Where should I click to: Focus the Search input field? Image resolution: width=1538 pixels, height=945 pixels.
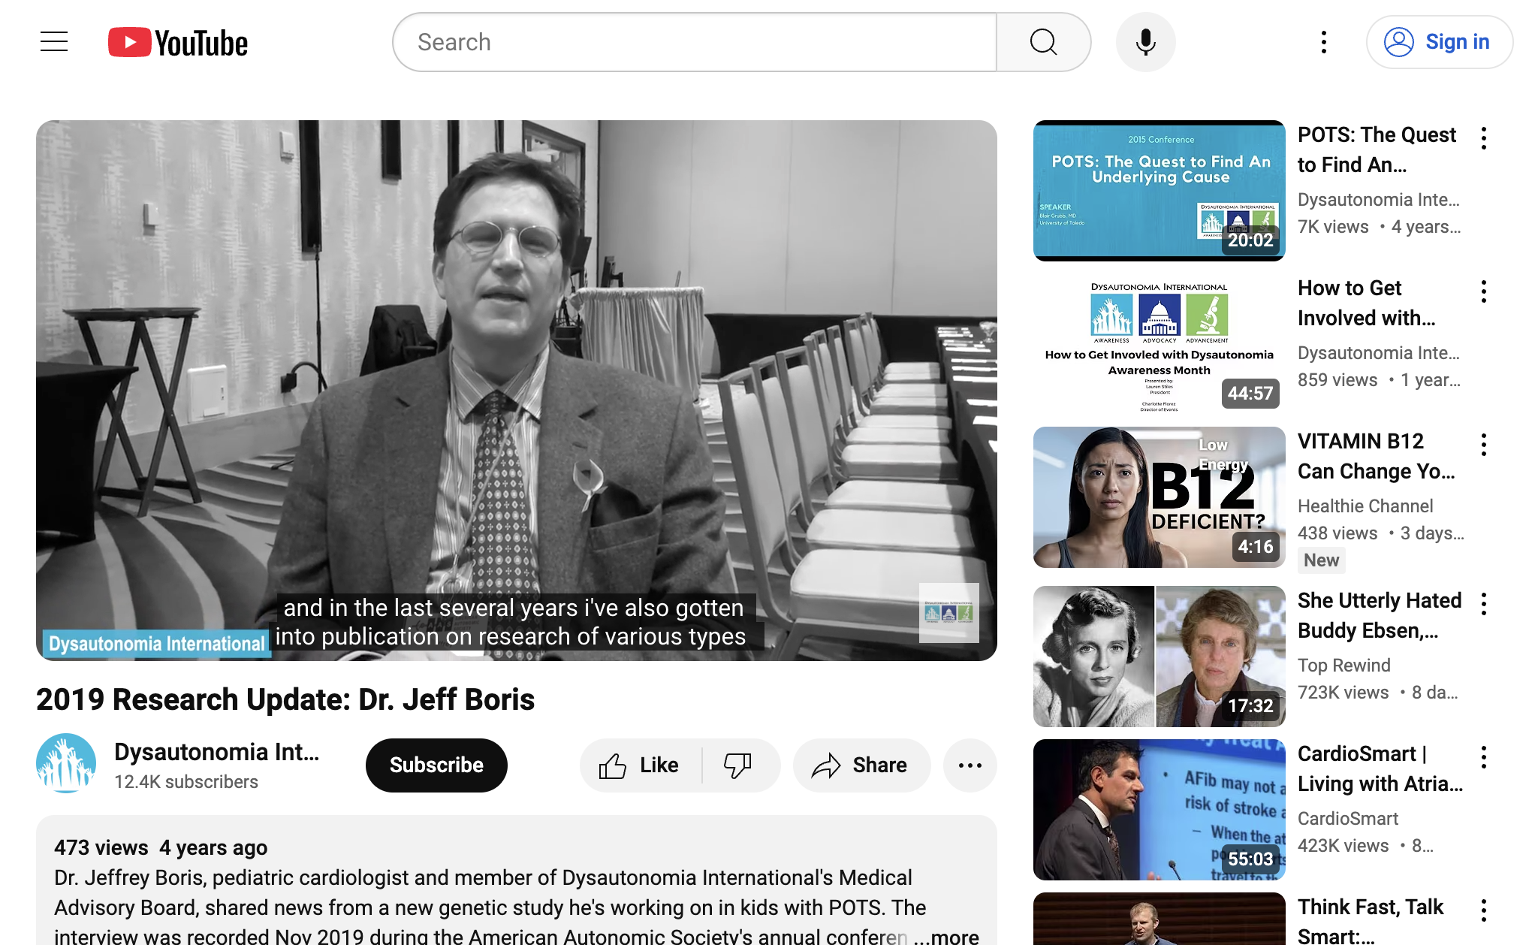pyautogui.click(x=695, y=42)
